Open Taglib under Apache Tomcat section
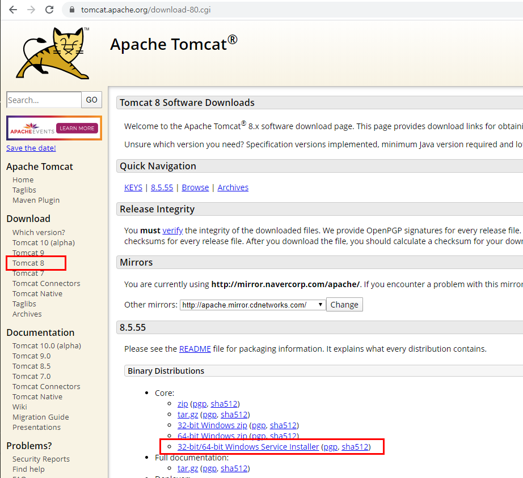The width and height of the screenshot is (523, 478). click(x=24, y=190)
